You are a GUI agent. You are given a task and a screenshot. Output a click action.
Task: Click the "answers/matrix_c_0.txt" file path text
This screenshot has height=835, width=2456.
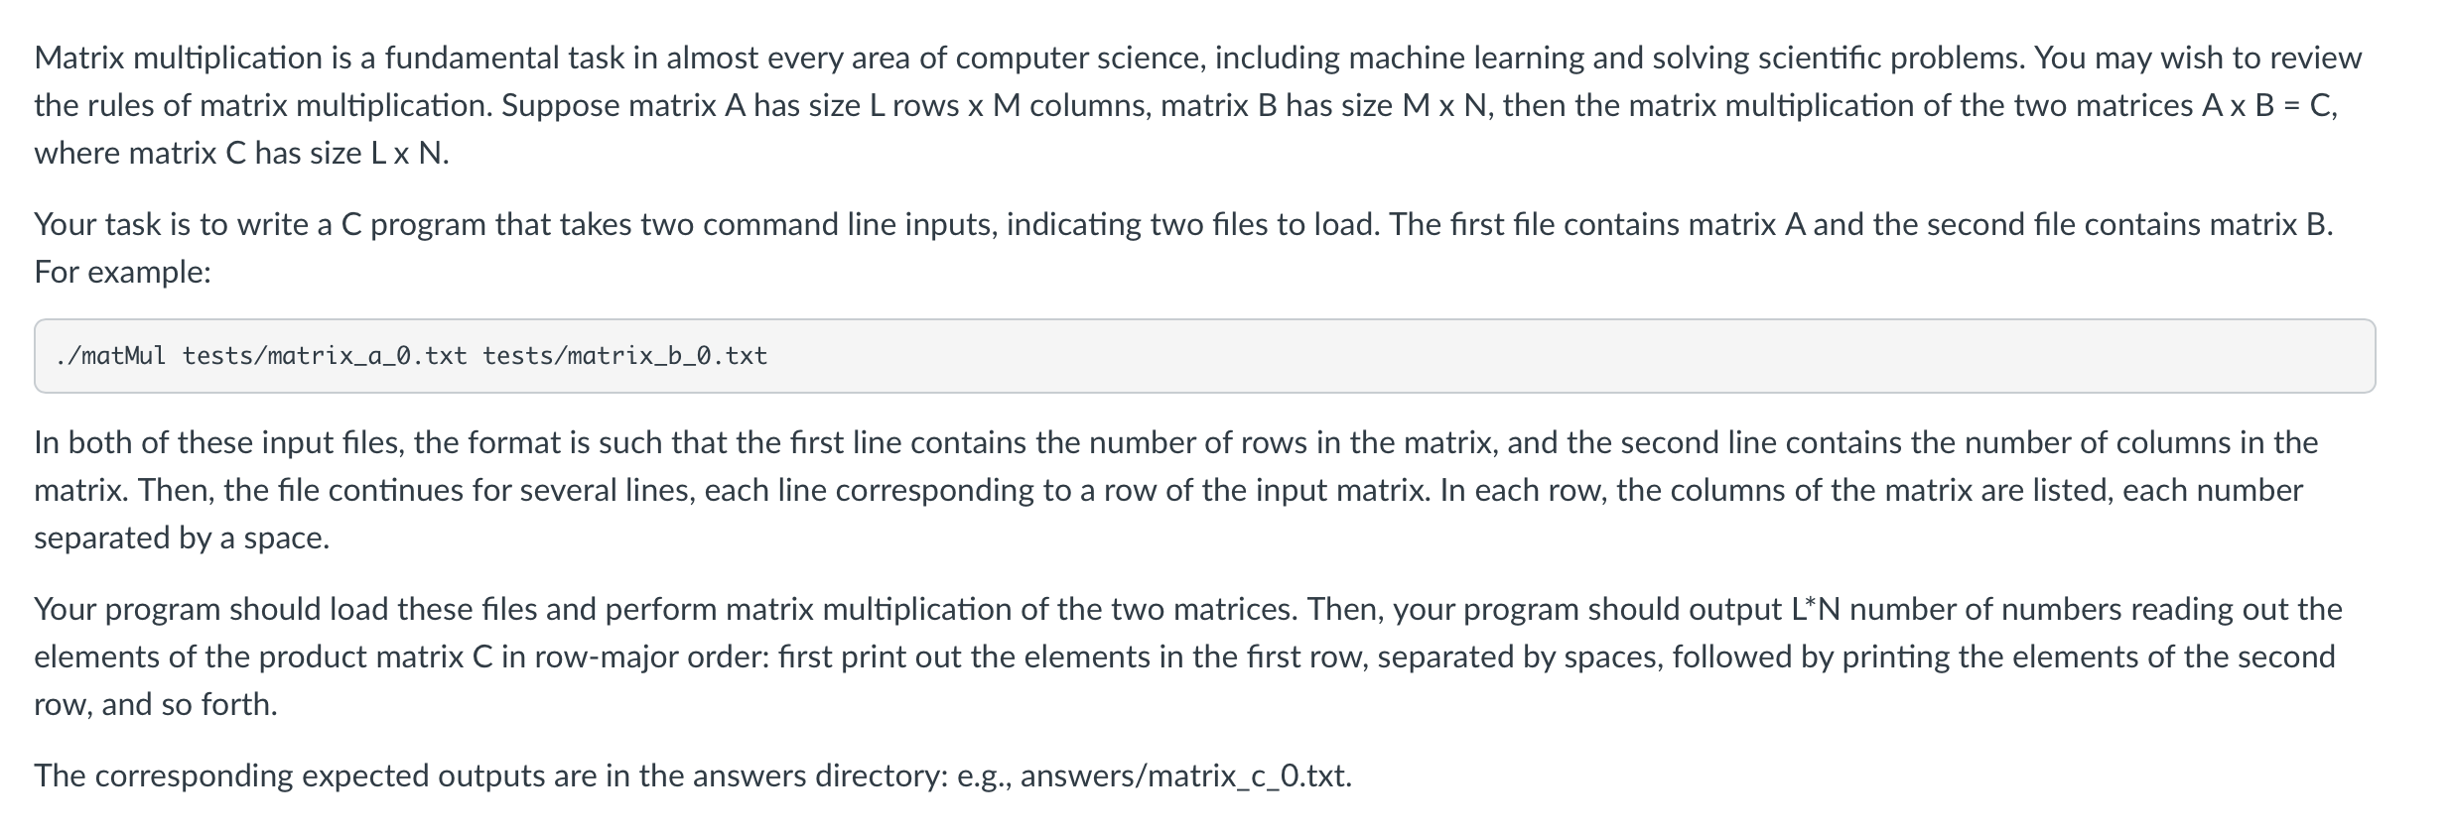[1185, 775]
